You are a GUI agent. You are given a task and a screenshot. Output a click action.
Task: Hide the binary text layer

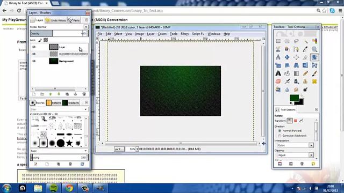click(x=34, y=54)
